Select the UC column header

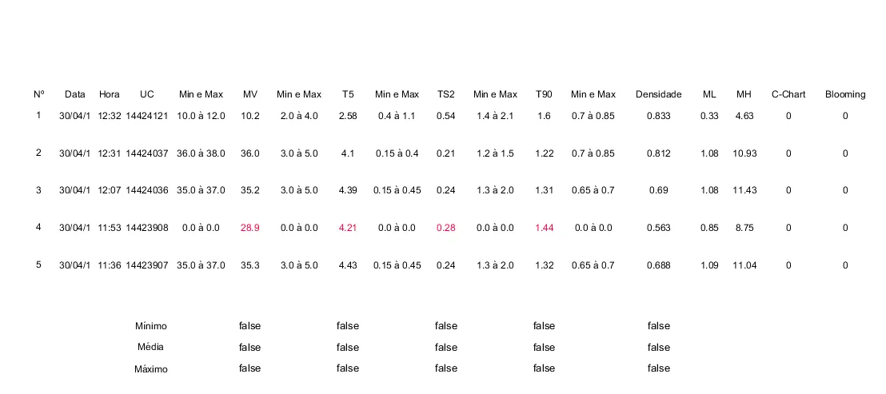[x=147, y=94]
